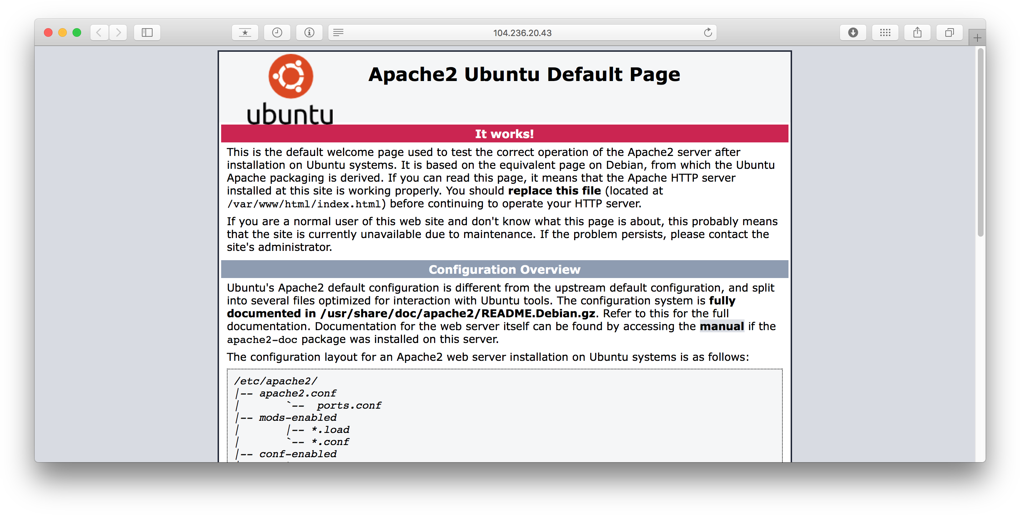
Task: Click the address bar showing 104.236.20.43
Action: [x=522, y=32]
